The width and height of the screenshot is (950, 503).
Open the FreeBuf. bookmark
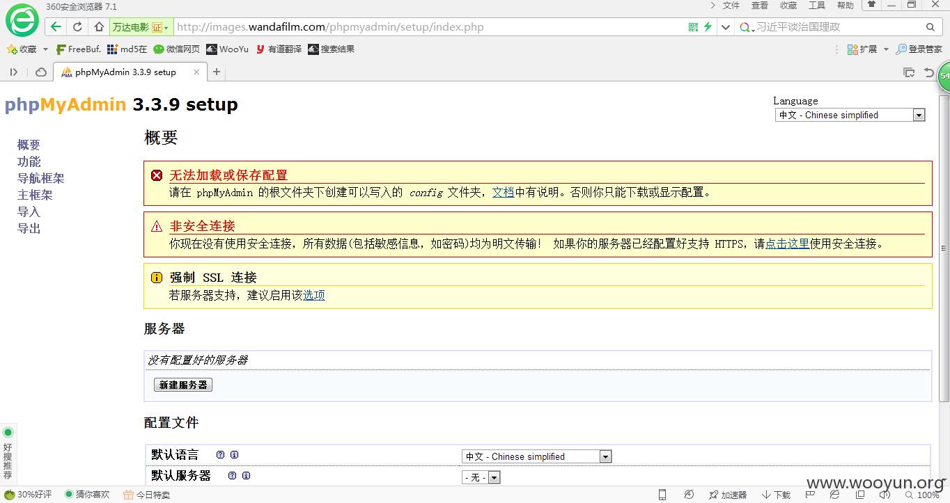tap(79, 49)
